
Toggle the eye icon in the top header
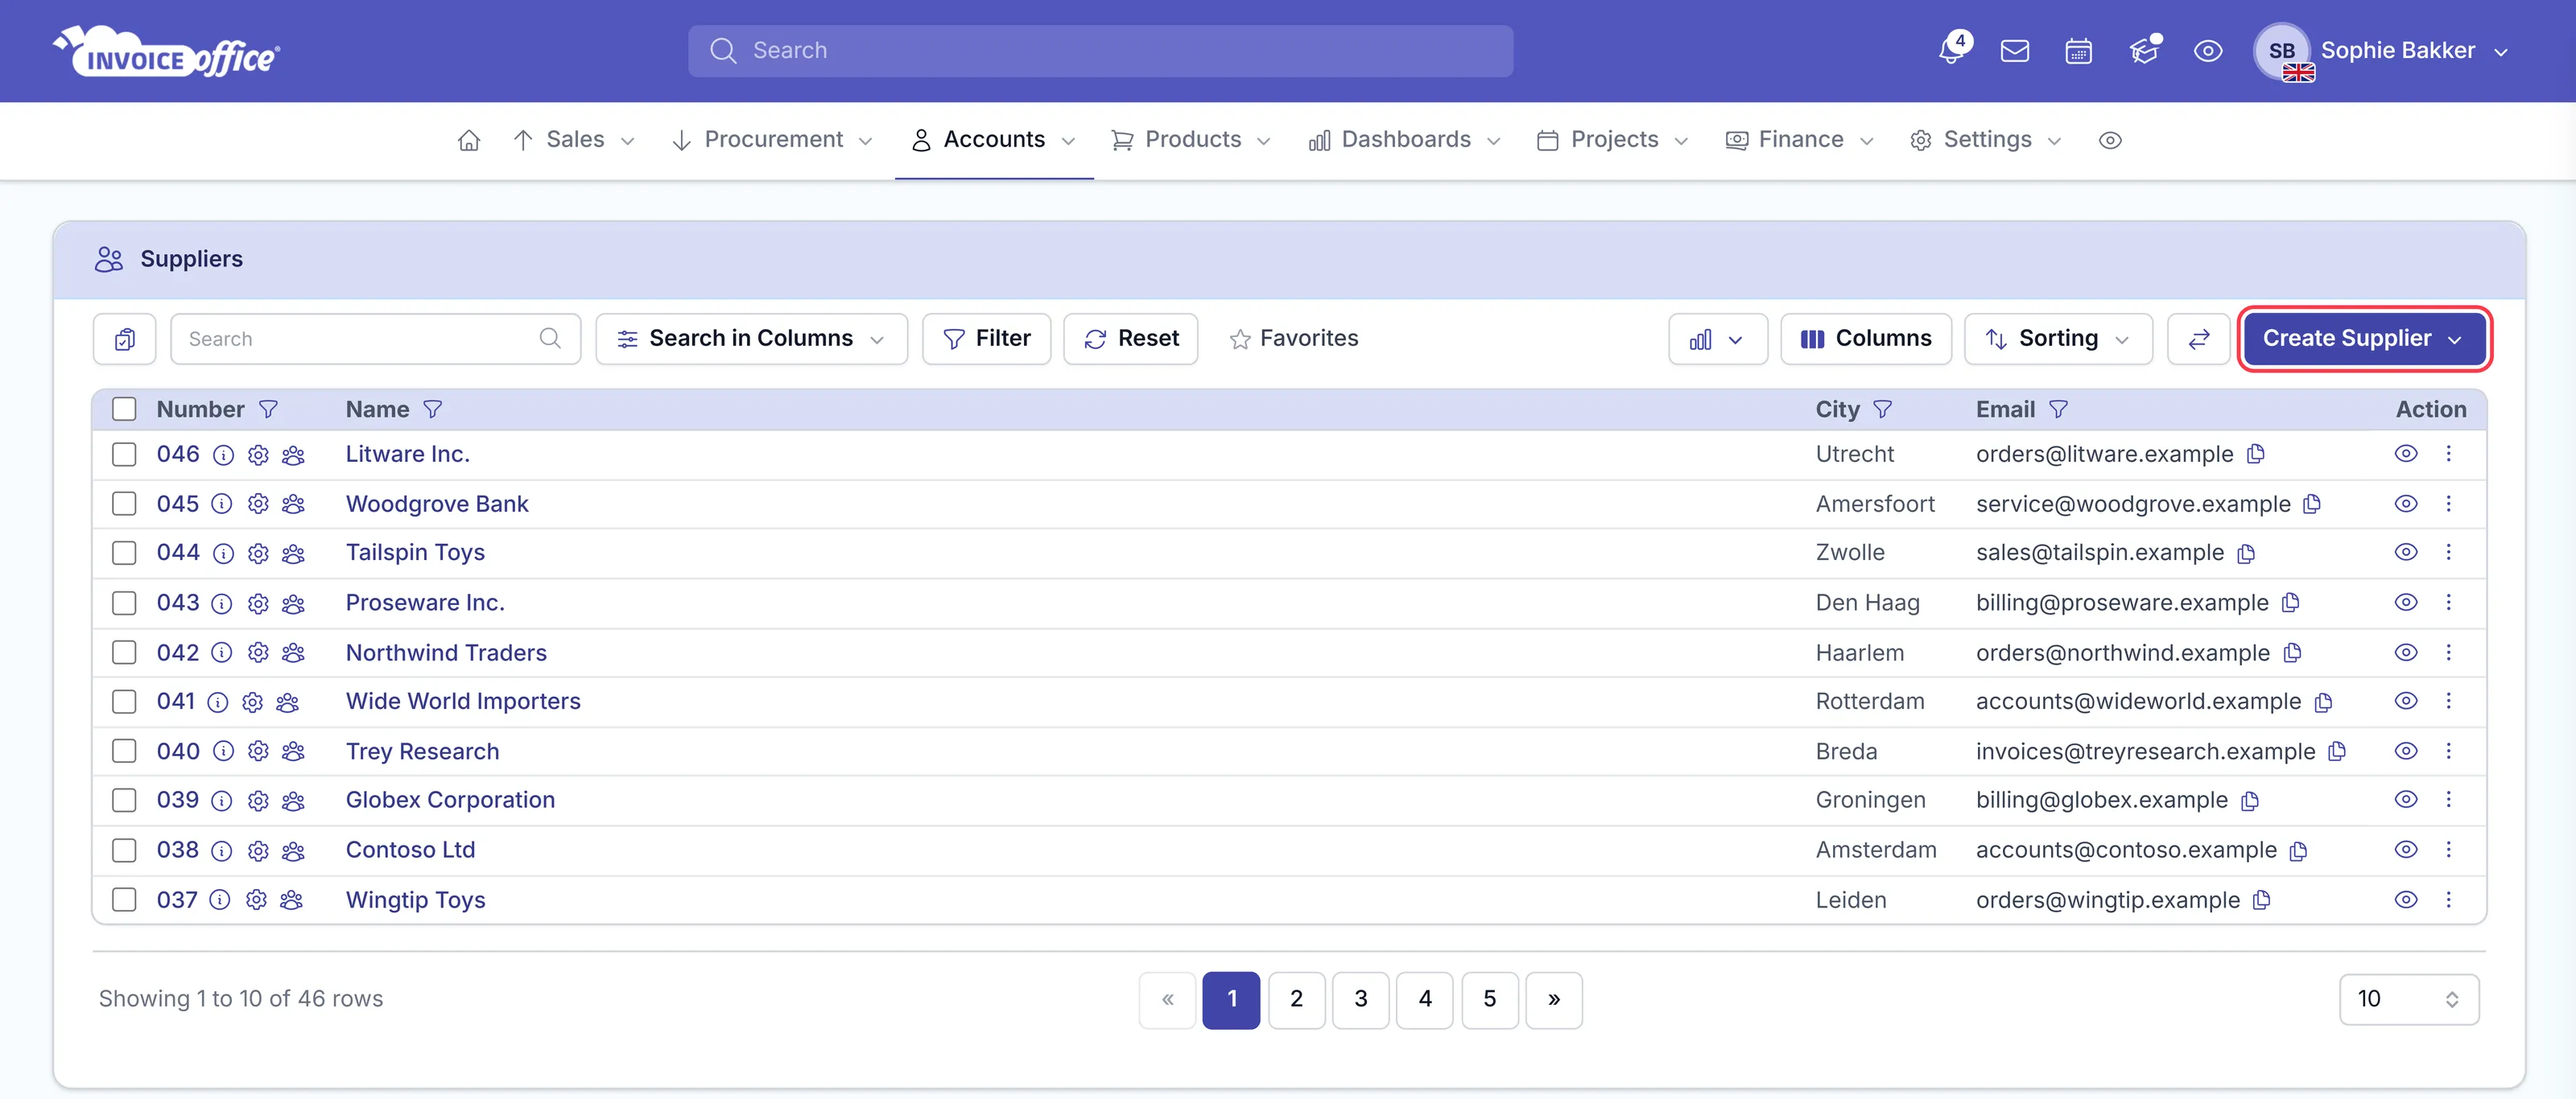2208,51
